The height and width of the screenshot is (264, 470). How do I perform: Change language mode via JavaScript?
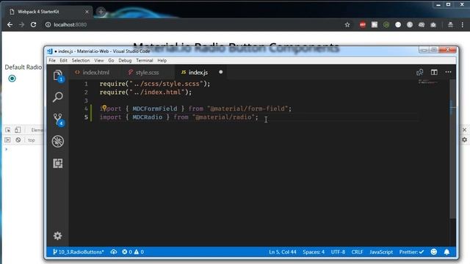coord(381,252)
